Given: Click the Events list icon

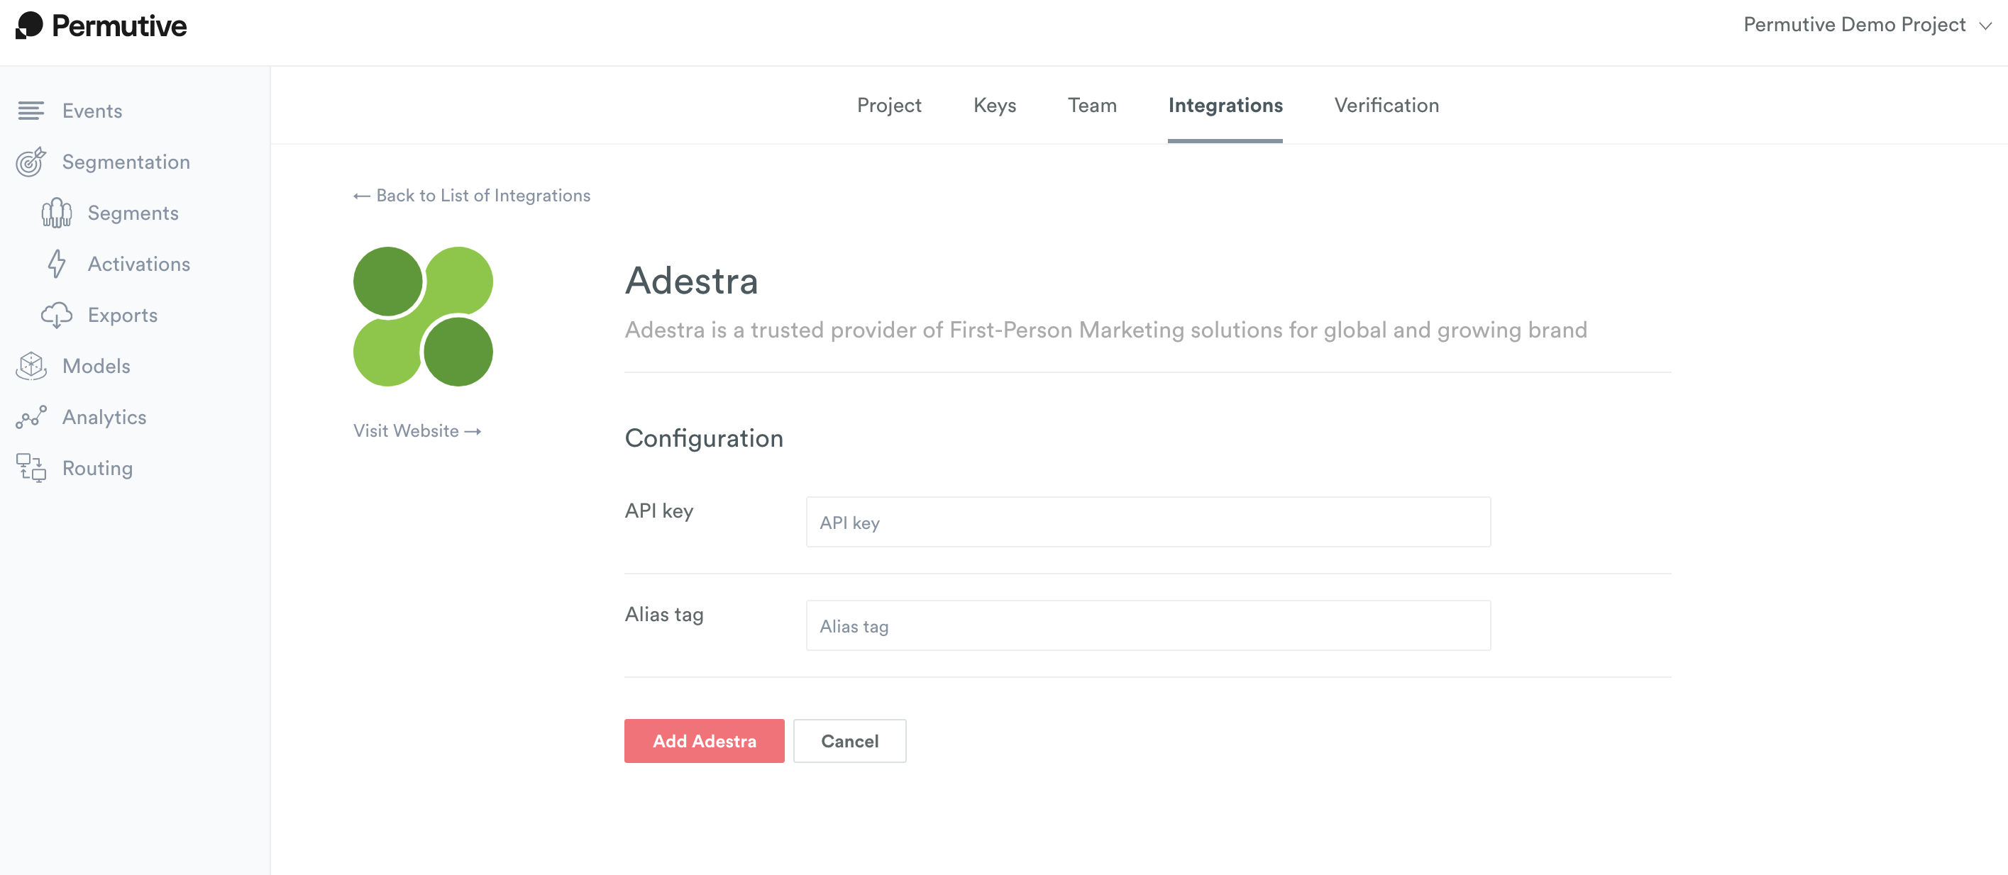Looking at the screenshot, I should coord(31,111).
